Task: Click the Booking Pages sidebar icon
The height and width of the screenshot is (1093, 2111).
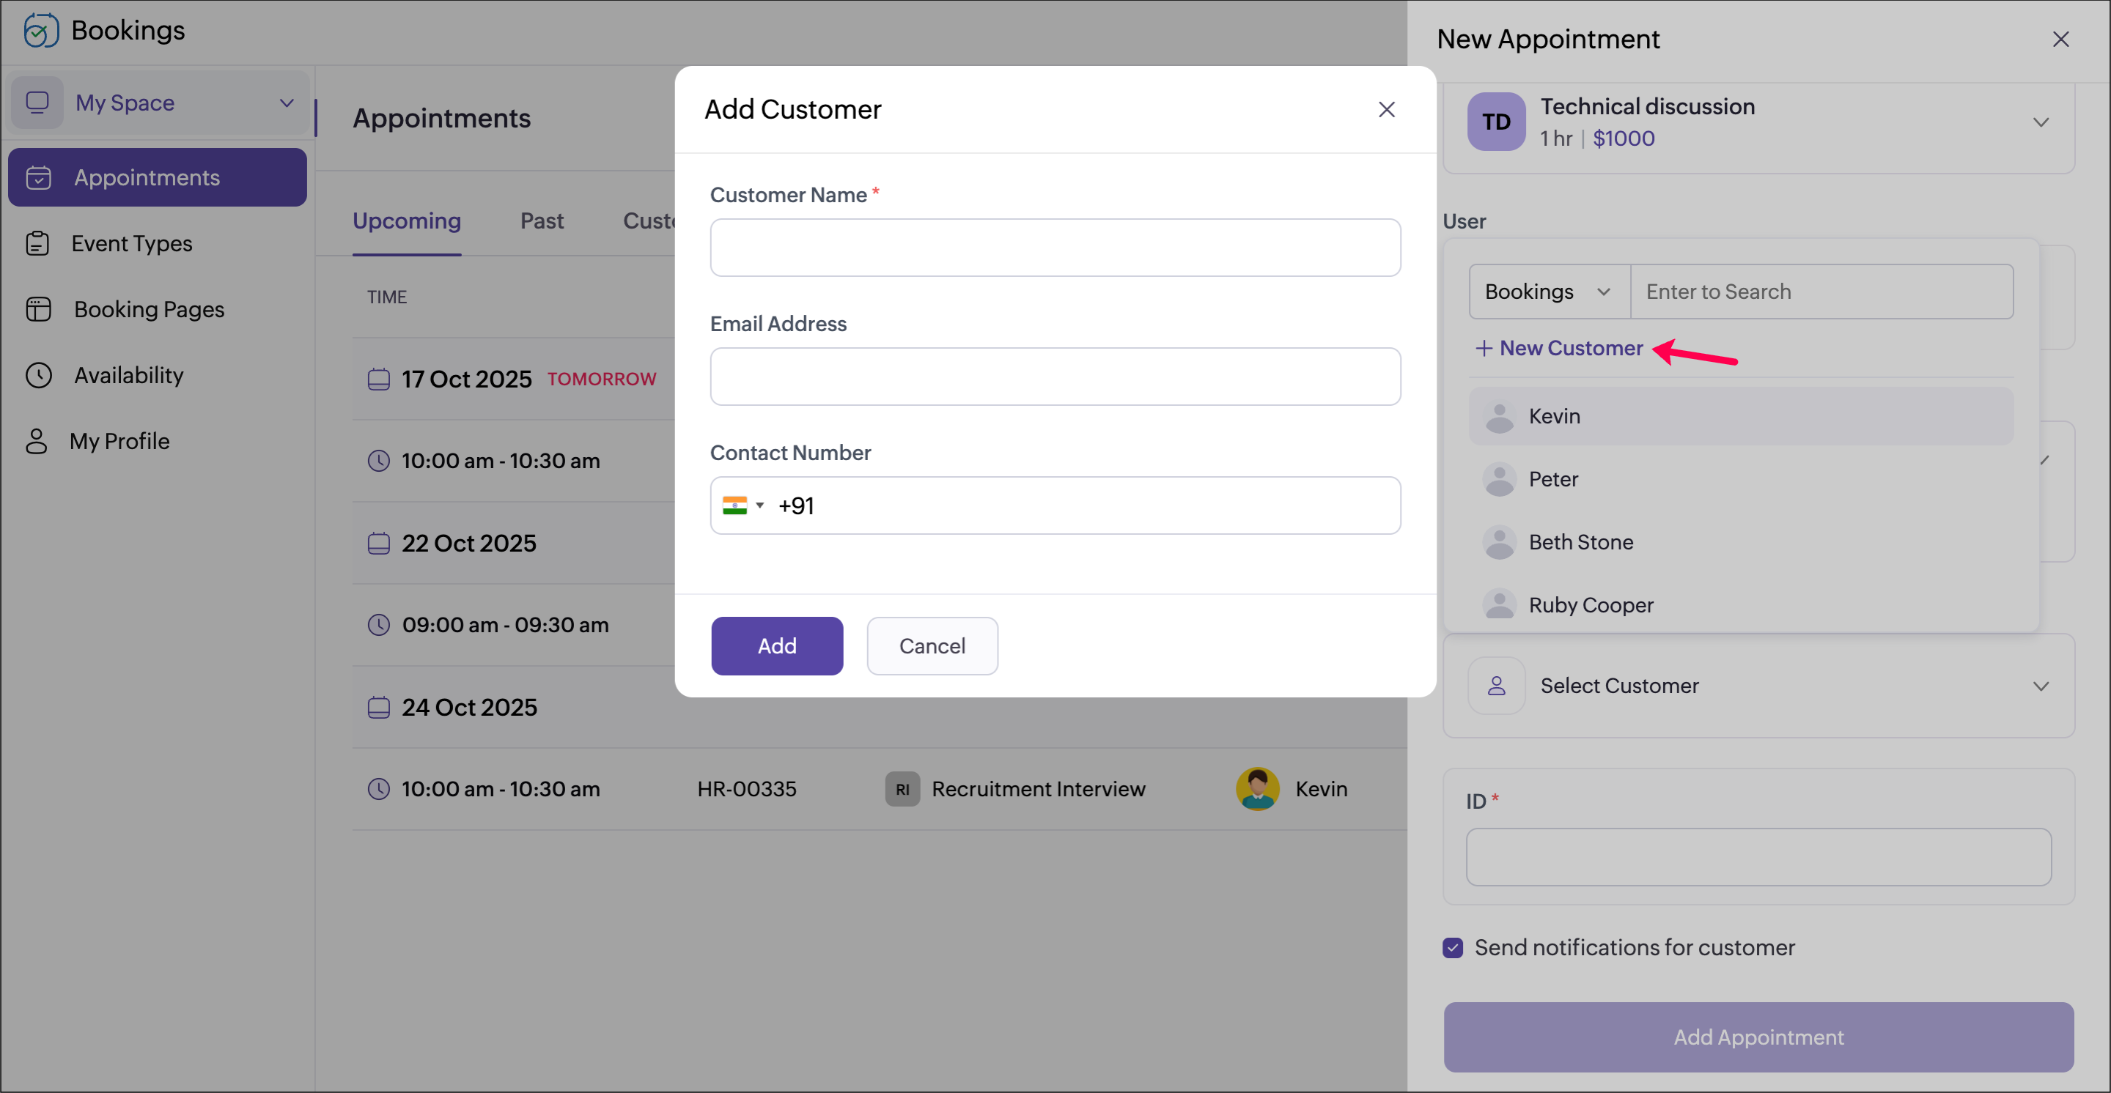Action: [x=37, y=309]
